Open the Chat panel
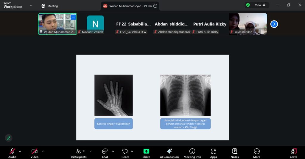Screen dimensions: 305x159 pos(105,153)
